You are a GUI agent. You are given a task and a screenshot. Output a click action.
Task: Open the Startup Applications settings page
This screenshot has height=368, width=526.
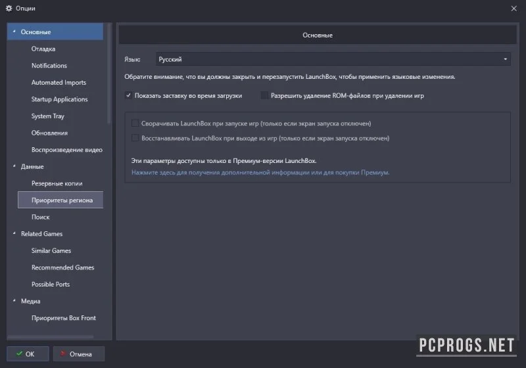(59, 99)
